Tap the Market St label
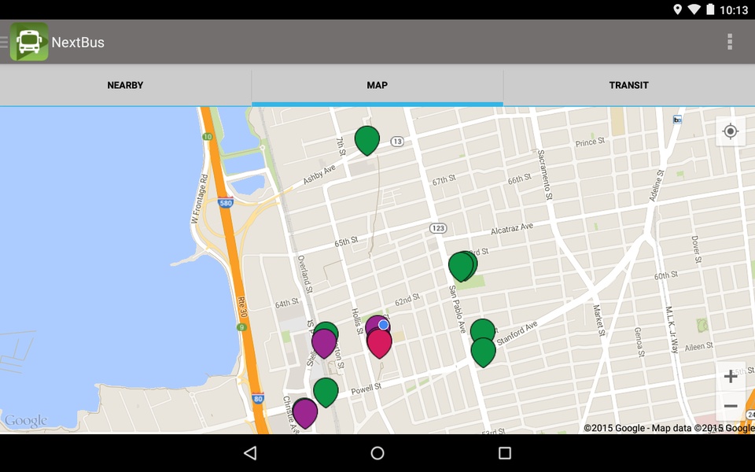The height and width of the screenshot is (472, 755). (598, 320)
